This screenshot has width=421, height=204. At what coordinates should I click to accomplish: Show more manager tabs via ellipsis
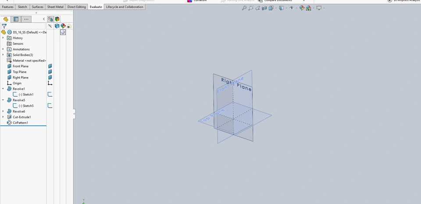tap(26, 19)
